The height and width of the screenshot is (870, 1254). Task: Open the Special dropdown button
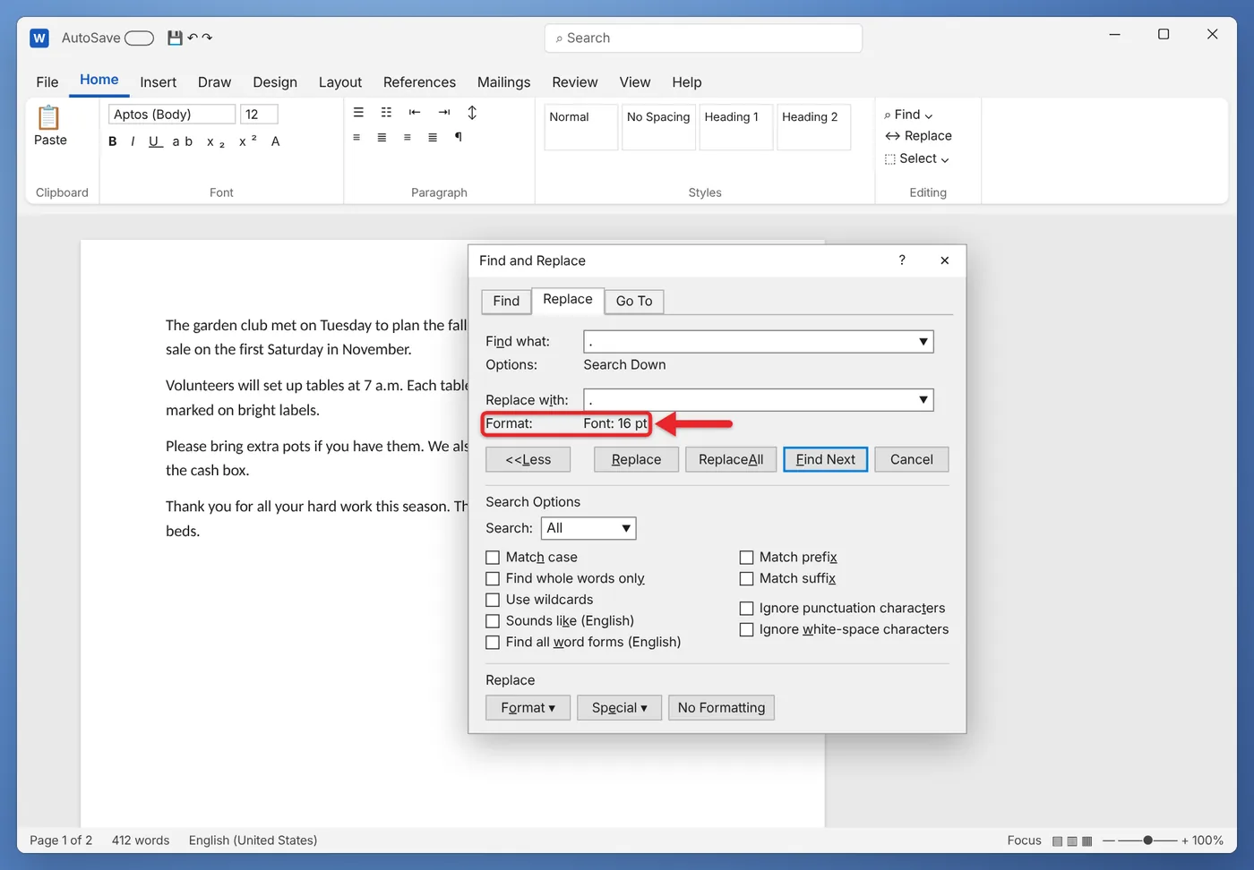click(619, 708)
